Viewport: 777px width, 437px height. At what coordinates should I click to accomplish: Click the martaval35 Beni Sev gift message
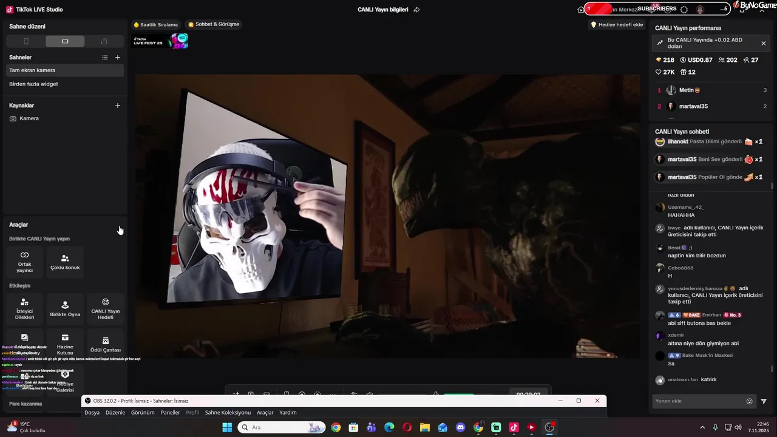[x=709, y=159]
